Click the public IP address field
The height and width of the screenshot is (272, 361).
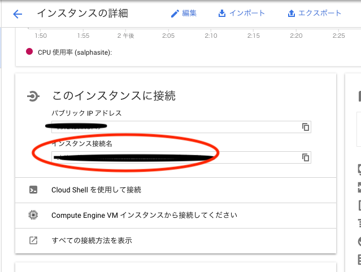point(181,127)
